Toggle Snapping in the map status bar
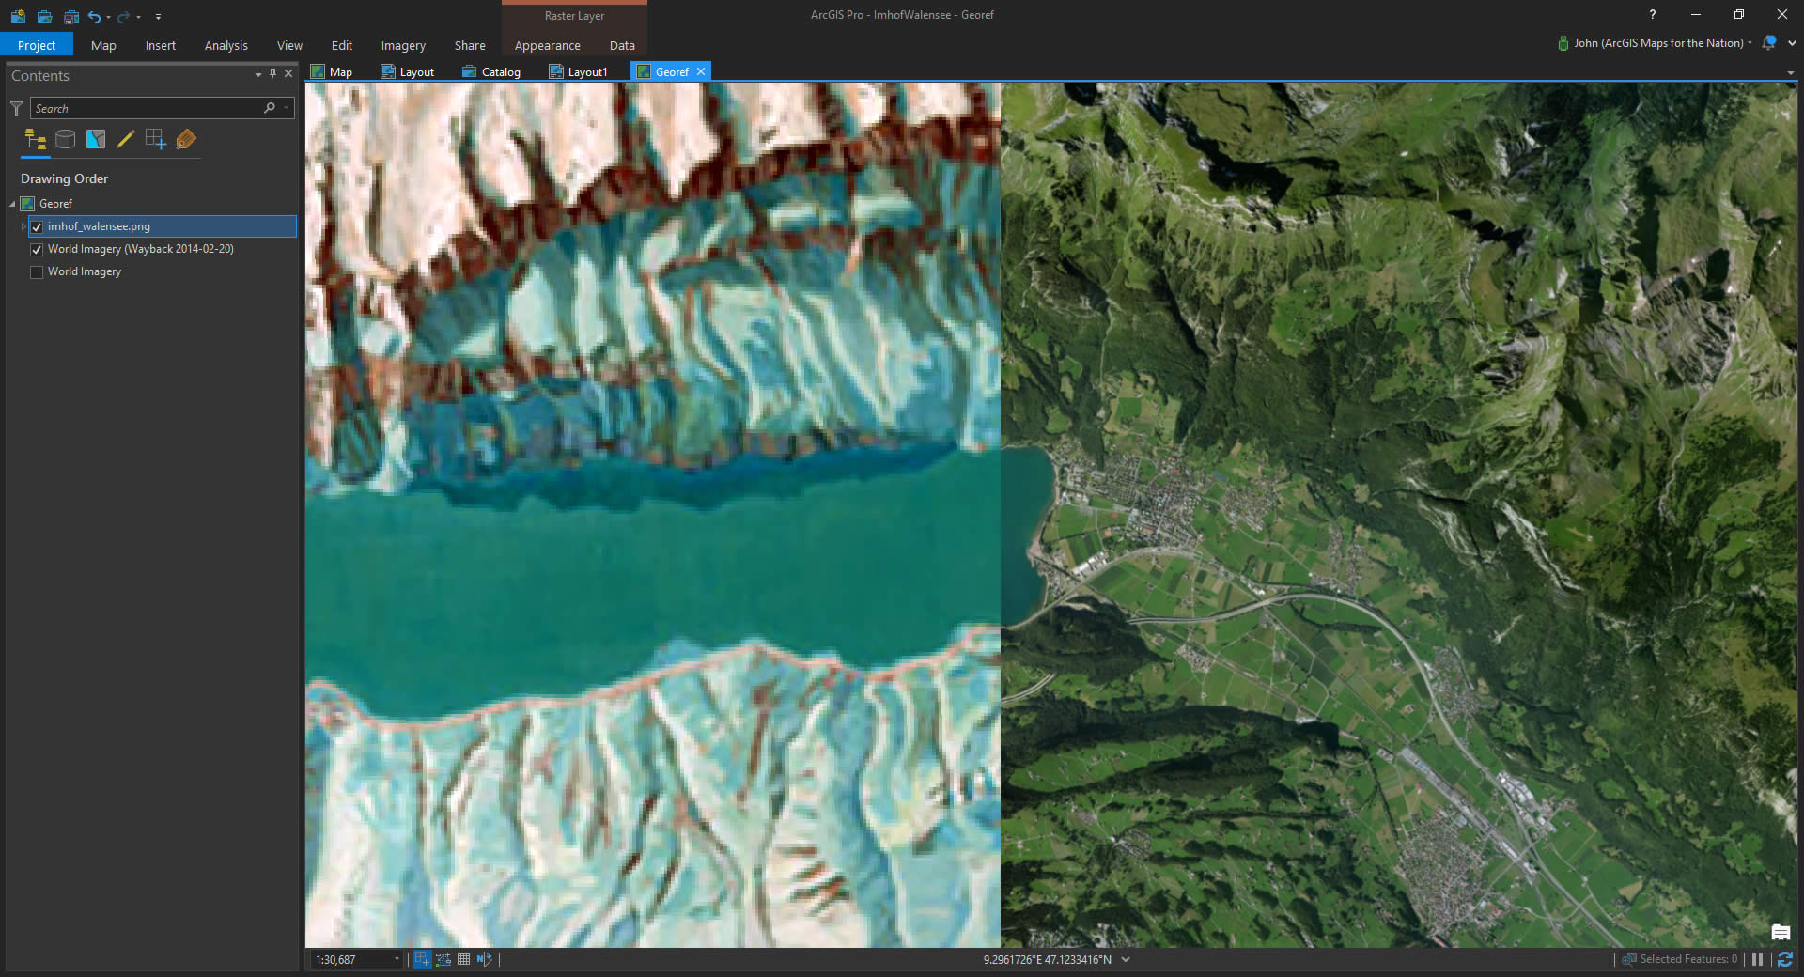The height and width of the screenshot is (977, 1804). (x=422, y=959)
